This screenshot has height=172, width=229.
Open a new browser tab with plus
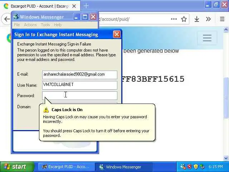tap(86, 6)
